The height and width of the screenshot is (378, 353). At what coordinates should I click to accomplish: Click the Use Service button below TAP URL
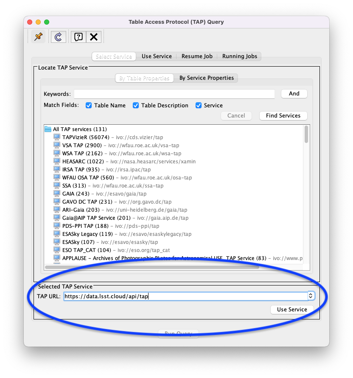click(x=292, y=309)
